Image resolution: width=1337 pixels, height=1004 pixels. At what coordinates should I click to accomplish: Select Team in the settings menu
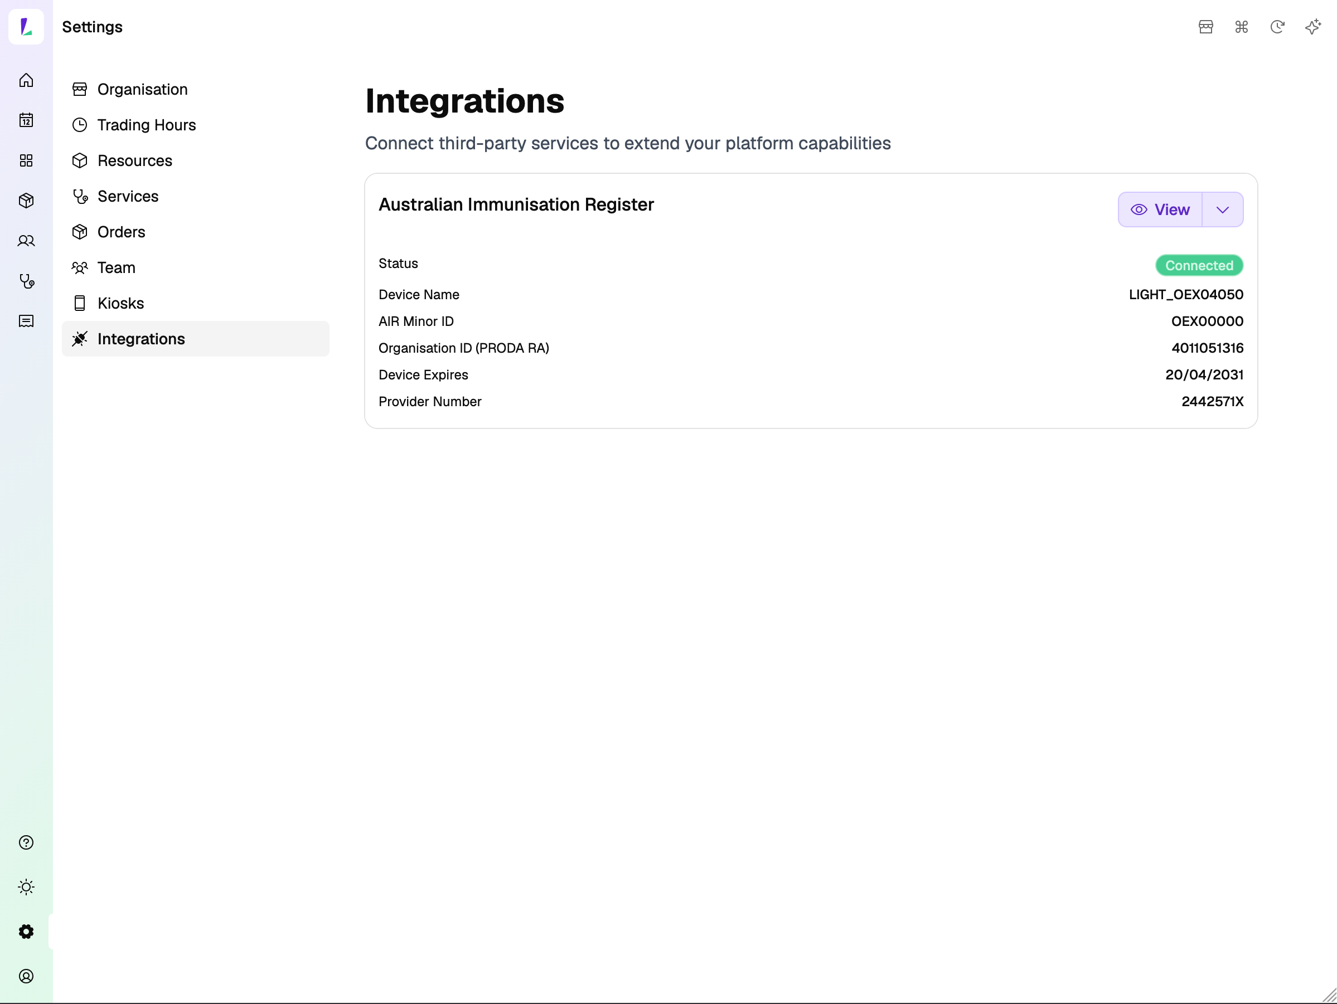[x=196, y=267]
